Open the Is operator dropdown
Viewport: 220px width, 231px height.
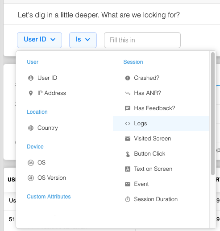(83, 40)
